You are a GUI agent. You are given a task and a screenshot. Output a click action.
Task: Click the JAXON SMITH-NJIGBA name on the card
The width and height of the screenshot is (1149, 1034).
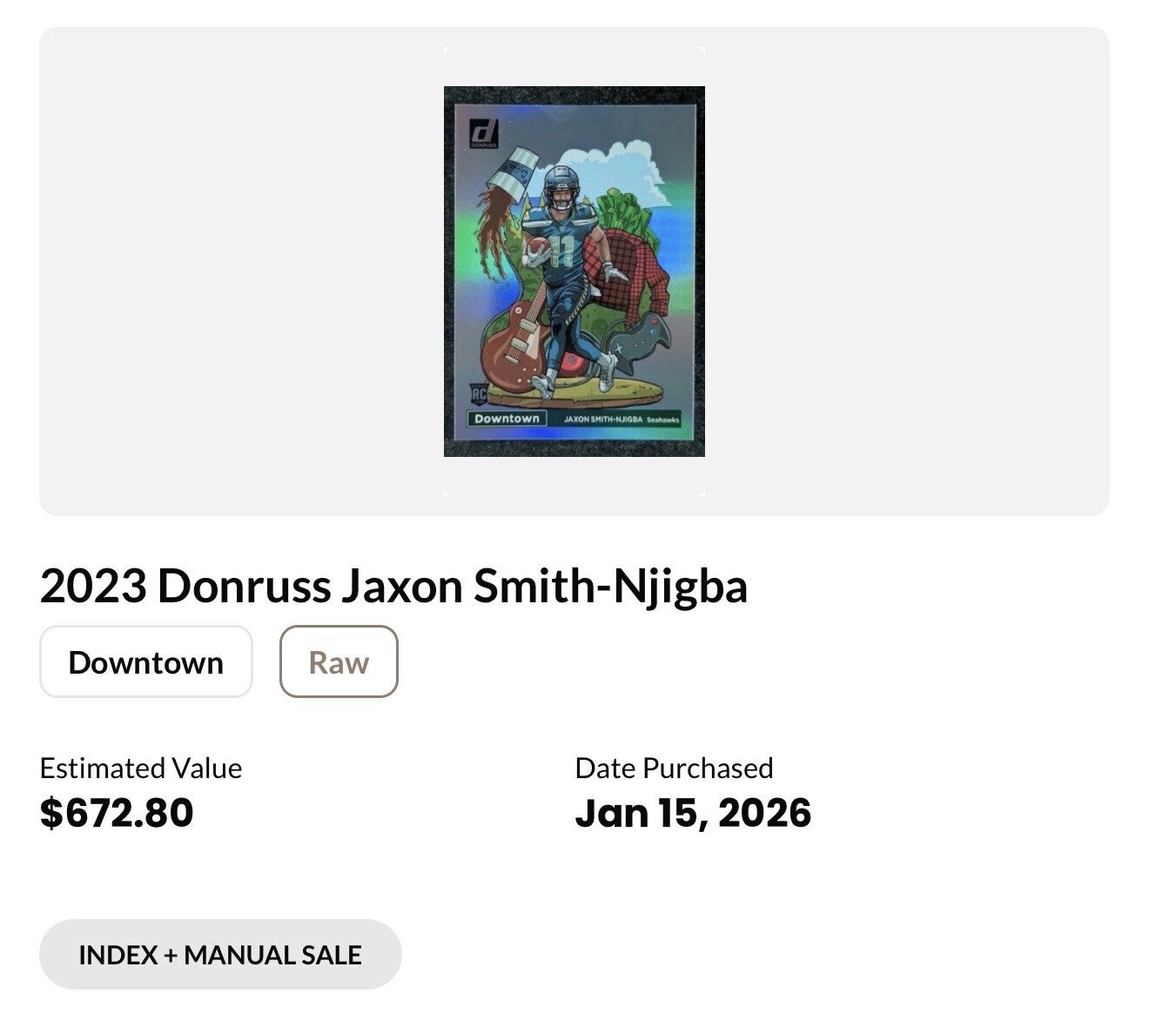[x=603, y=420]
